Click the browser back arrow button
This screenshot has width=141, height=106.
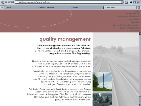pyautogui.click(x=2, y=2)
